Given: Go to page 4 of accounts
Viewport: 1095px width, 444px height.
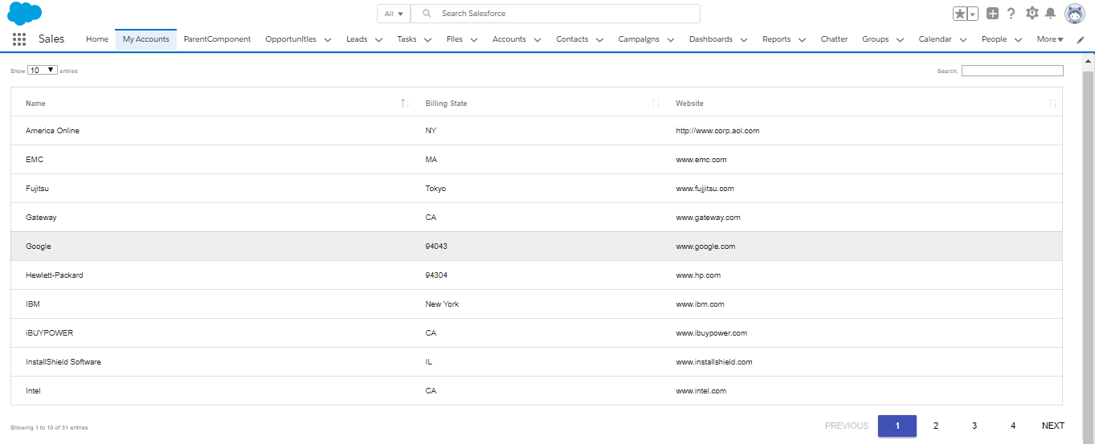Looking at the screenshot, I should (x=1013, y=426).
